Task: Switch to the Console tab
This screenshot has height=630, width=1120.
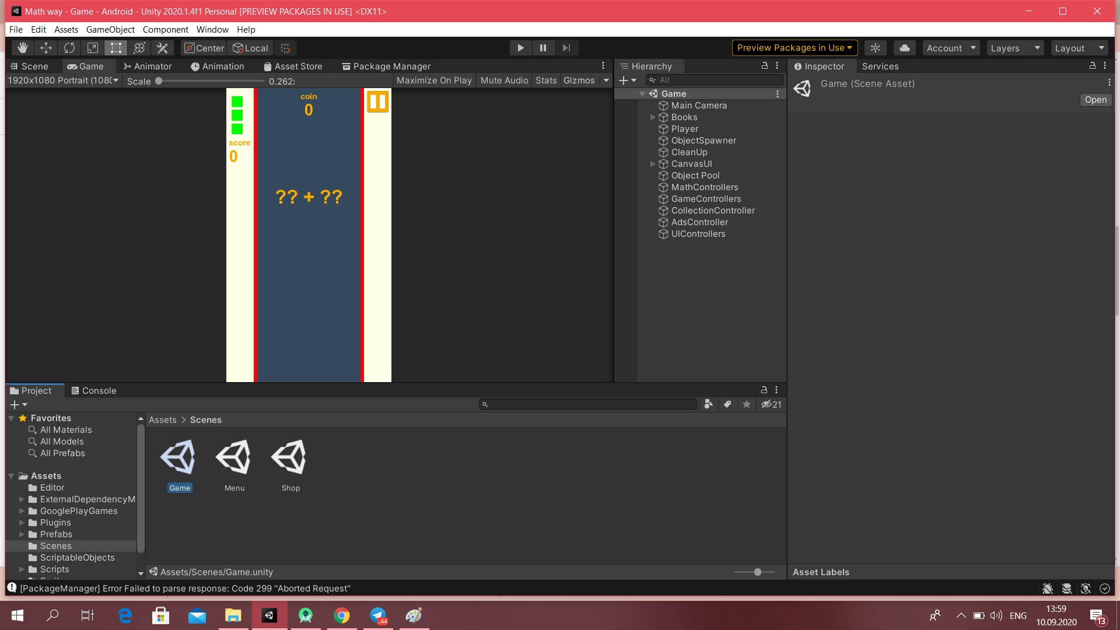Action: pyautogui.click(x=93, y=390)
